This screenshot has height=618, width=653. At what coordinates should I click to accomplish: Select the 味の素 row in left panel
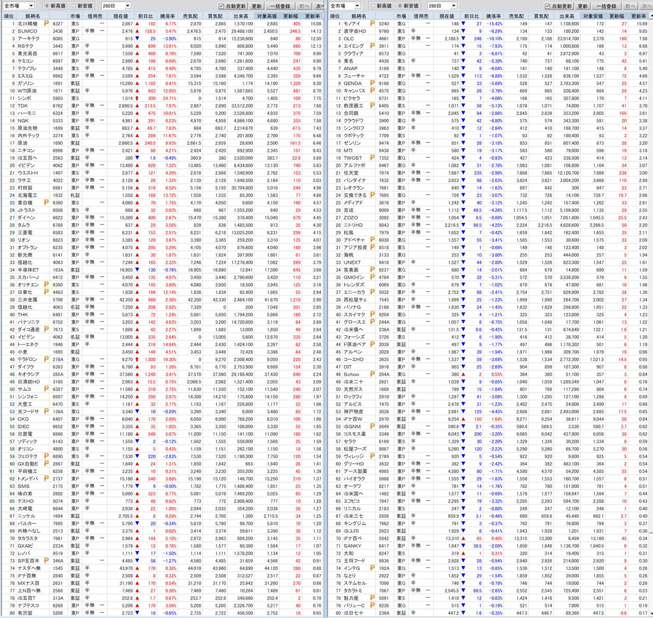click(162, 493)
